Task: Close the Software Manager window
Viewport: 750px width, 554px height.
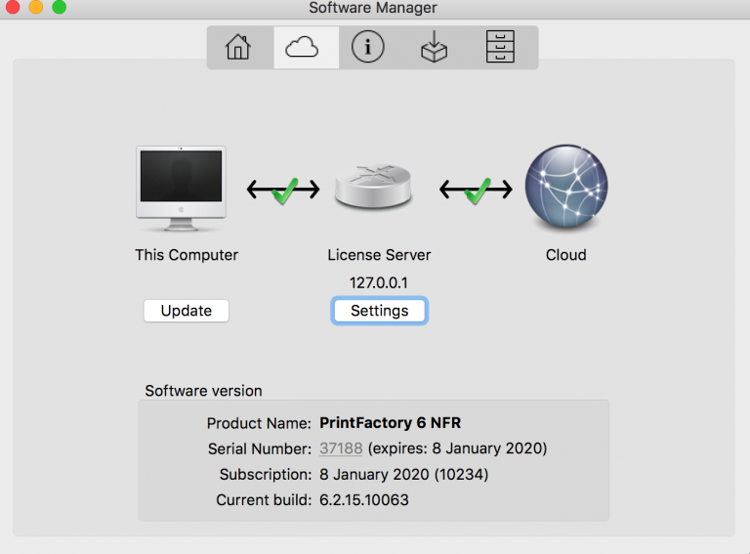Action: (13, 7)
